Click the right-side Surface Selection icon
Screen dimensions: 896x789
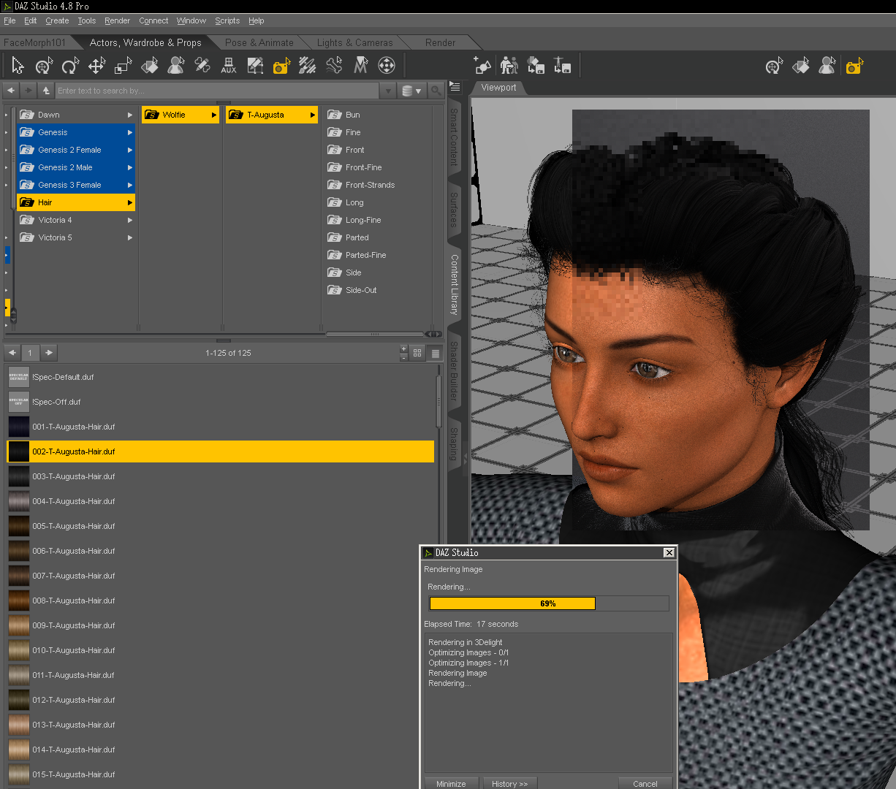(801, 66)
